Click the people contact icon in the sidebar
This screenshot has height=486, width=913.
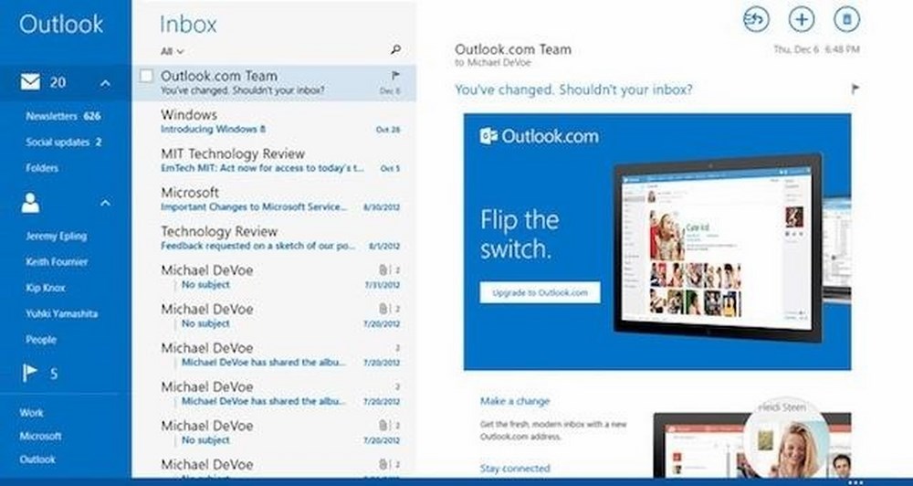pyautogui.click(x=30, y=203)
